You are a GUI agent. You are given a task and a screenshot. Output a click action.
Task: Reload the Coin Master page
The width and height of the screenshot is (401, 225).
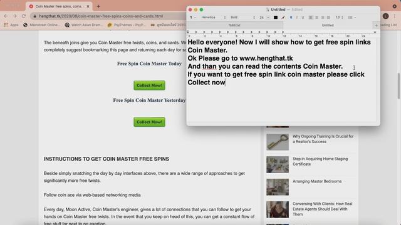point(24,16)
